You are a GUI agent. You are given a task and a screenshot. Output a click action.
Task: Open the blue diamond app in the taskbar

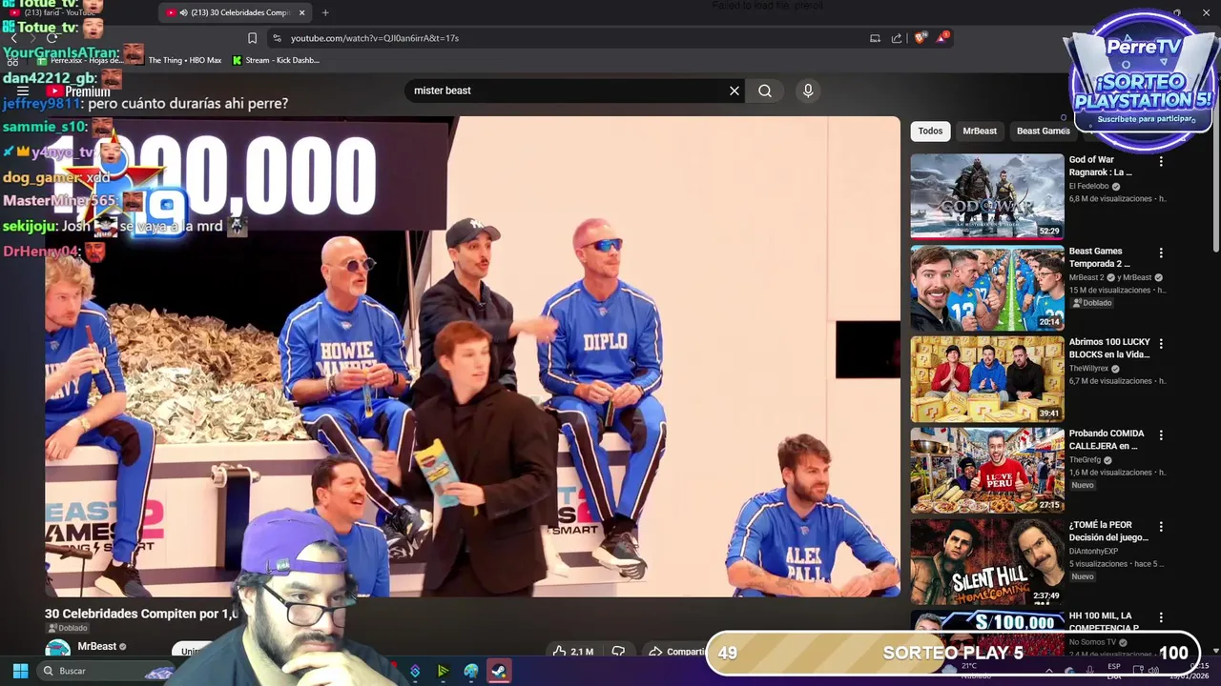[x=415, y=671]
